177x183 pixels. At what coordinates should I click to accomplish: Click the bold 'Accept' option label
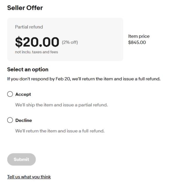[23, 94]
